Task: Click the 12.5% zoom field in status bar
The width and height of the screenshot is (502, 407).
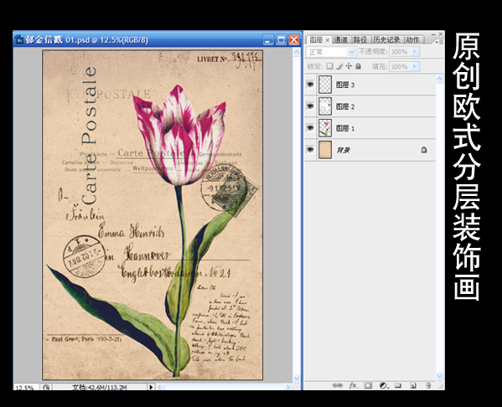Action: (x=25, y=388)
